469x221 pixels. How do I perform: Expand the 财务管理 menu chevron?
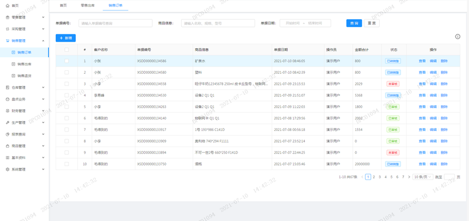[43, 111]
